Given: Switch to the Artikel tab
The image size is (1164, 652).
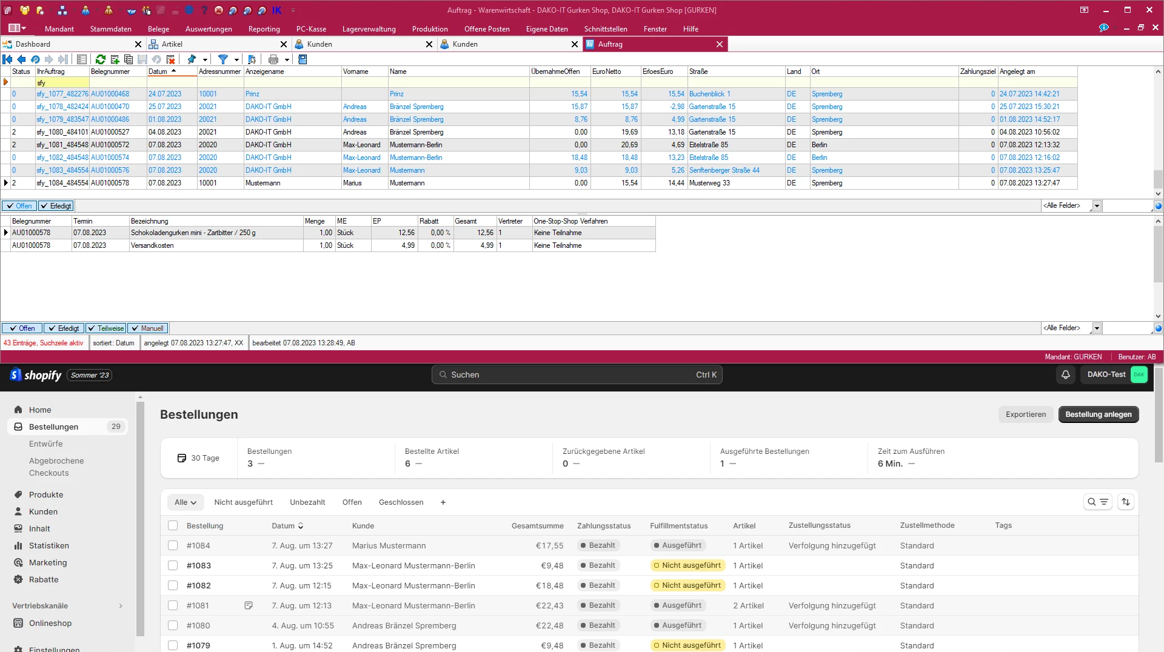Looking at the screenshot, I should coord(172,44).
